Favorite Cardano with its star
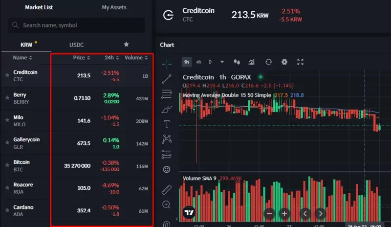Image resolution: width=391 pixels, height=227 pixels. coord(7,210)
